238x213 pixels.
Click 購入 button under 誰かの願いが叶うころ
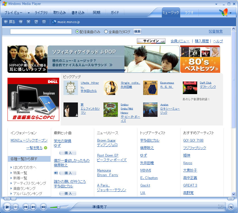[x=68, y=193]
